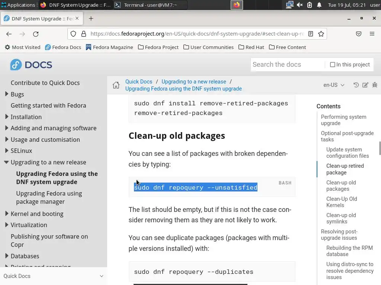The height and width of the screenshot is (285, 381).
Task: Go to docs home via house icon
Action: [116, 85]
